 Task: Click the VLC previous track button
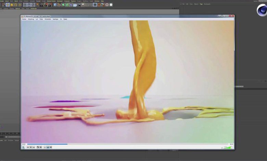tap(28, 147)
